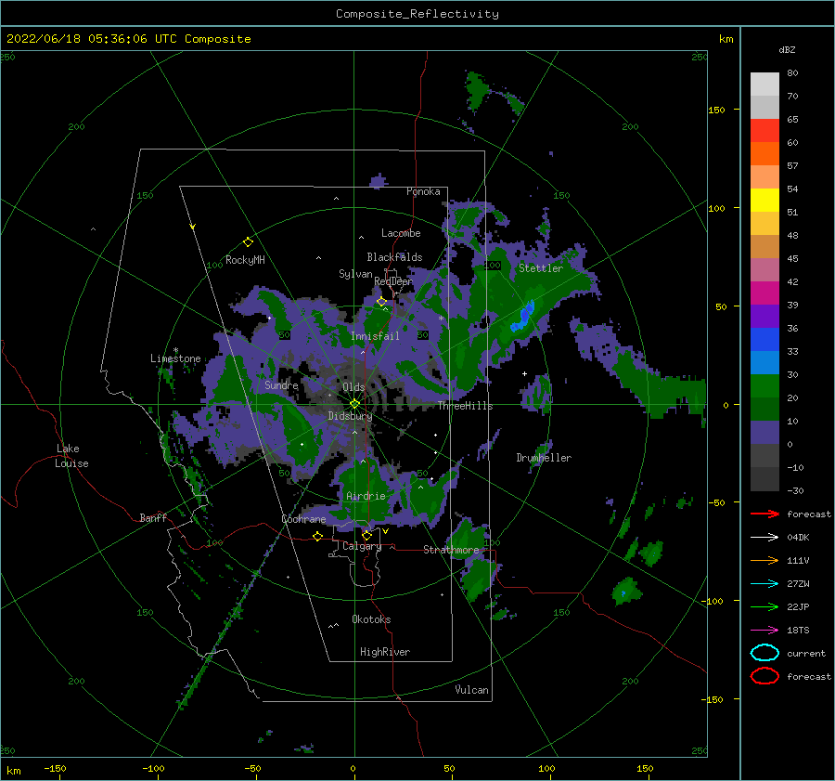Click the Ponoka city label

(x=423, y=191)
